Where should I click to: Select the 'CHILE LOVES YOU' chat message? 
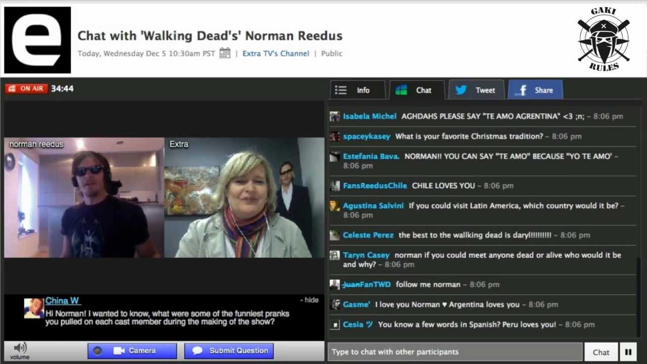click(x=443, y=186)
